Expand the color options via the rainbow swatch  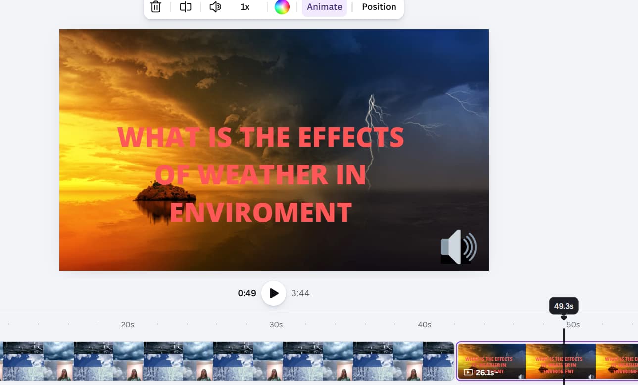[x=282, y=7]
